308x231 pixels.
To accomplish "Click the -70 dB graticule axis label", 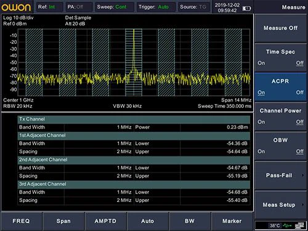I will 14,76.
